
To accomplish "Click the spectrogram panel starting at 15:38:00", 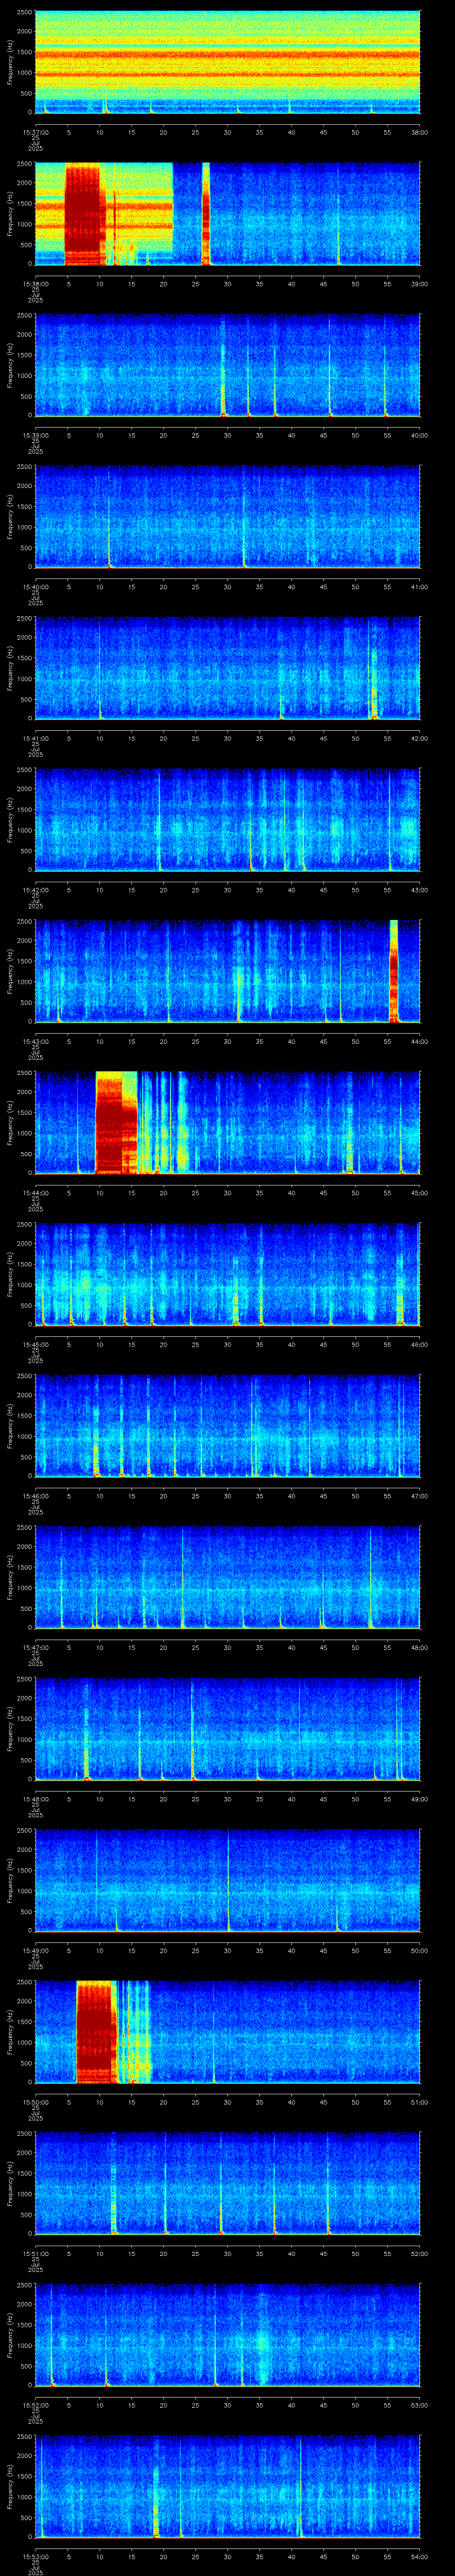I will [x=228, y=214].
